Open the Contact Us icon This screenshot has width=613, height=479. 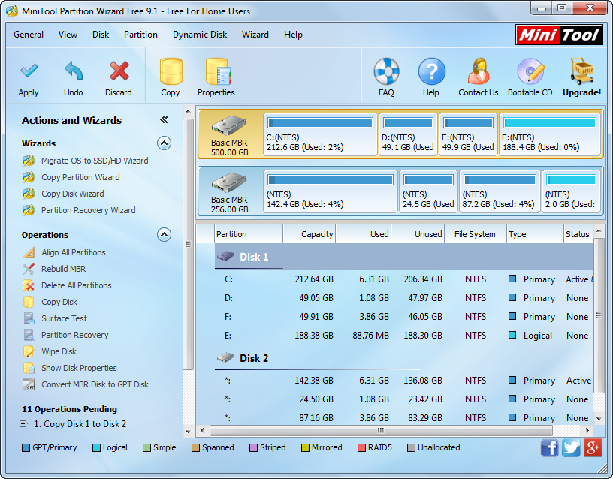[x=479, y=71]
